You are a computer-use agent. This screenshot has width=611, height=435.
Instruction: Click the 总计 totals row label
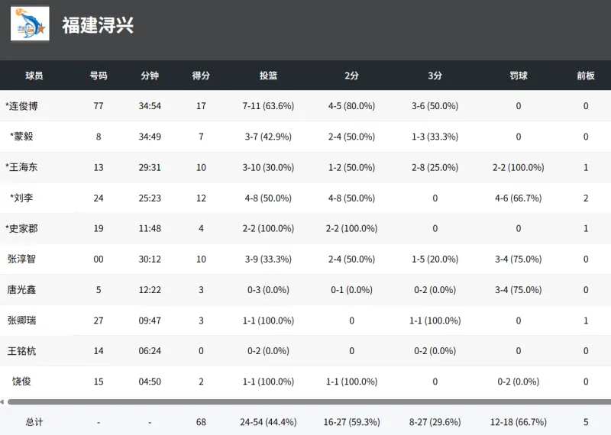tap(34, 421)
